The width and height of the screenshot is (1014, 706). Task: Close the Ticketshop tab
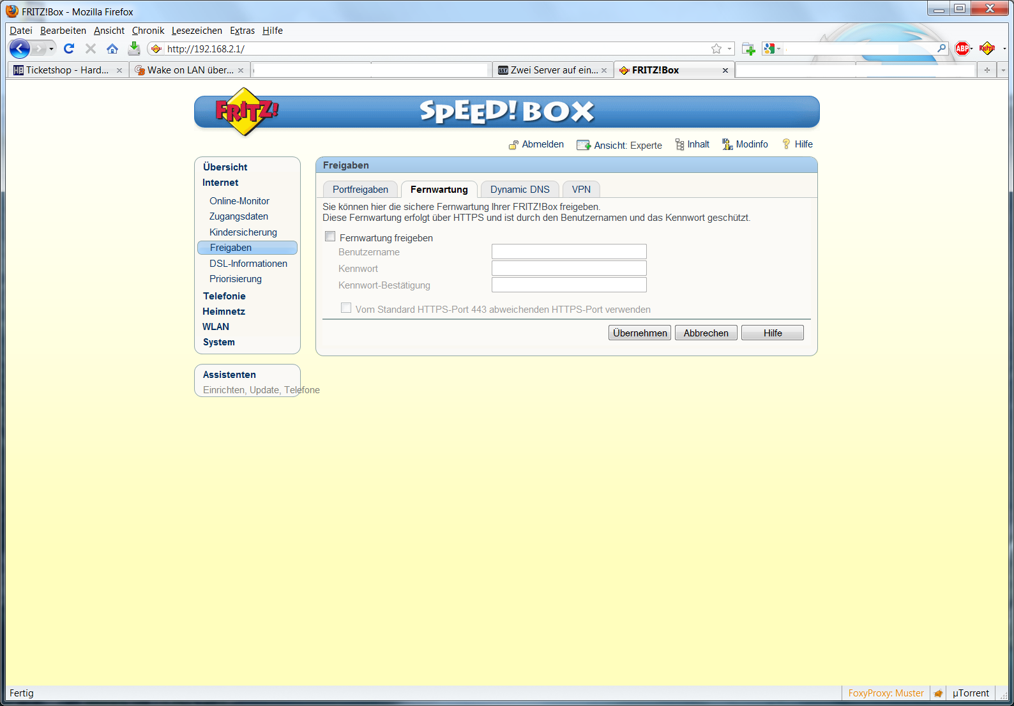coord(119,70)
